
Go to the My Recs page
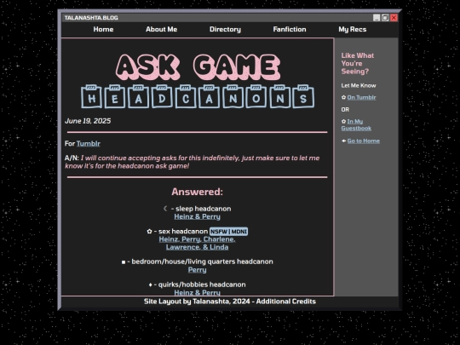click(x=353, y=29)
